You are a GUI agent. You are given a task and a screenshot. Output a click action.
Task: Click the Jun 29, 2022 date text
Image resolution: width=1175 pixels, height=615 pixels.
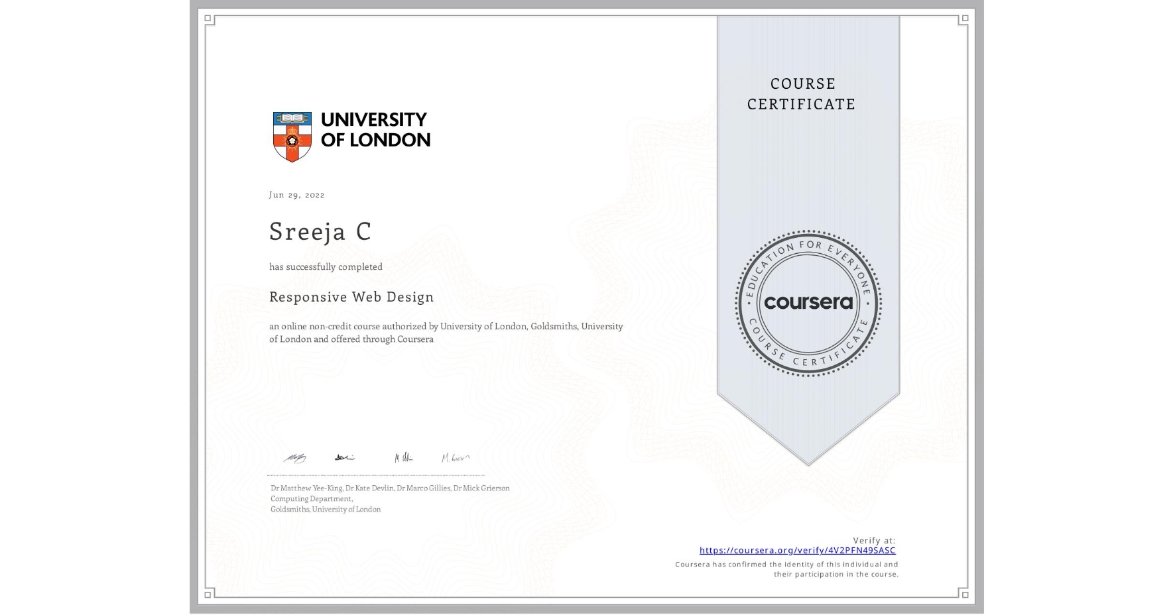[296, 195]
